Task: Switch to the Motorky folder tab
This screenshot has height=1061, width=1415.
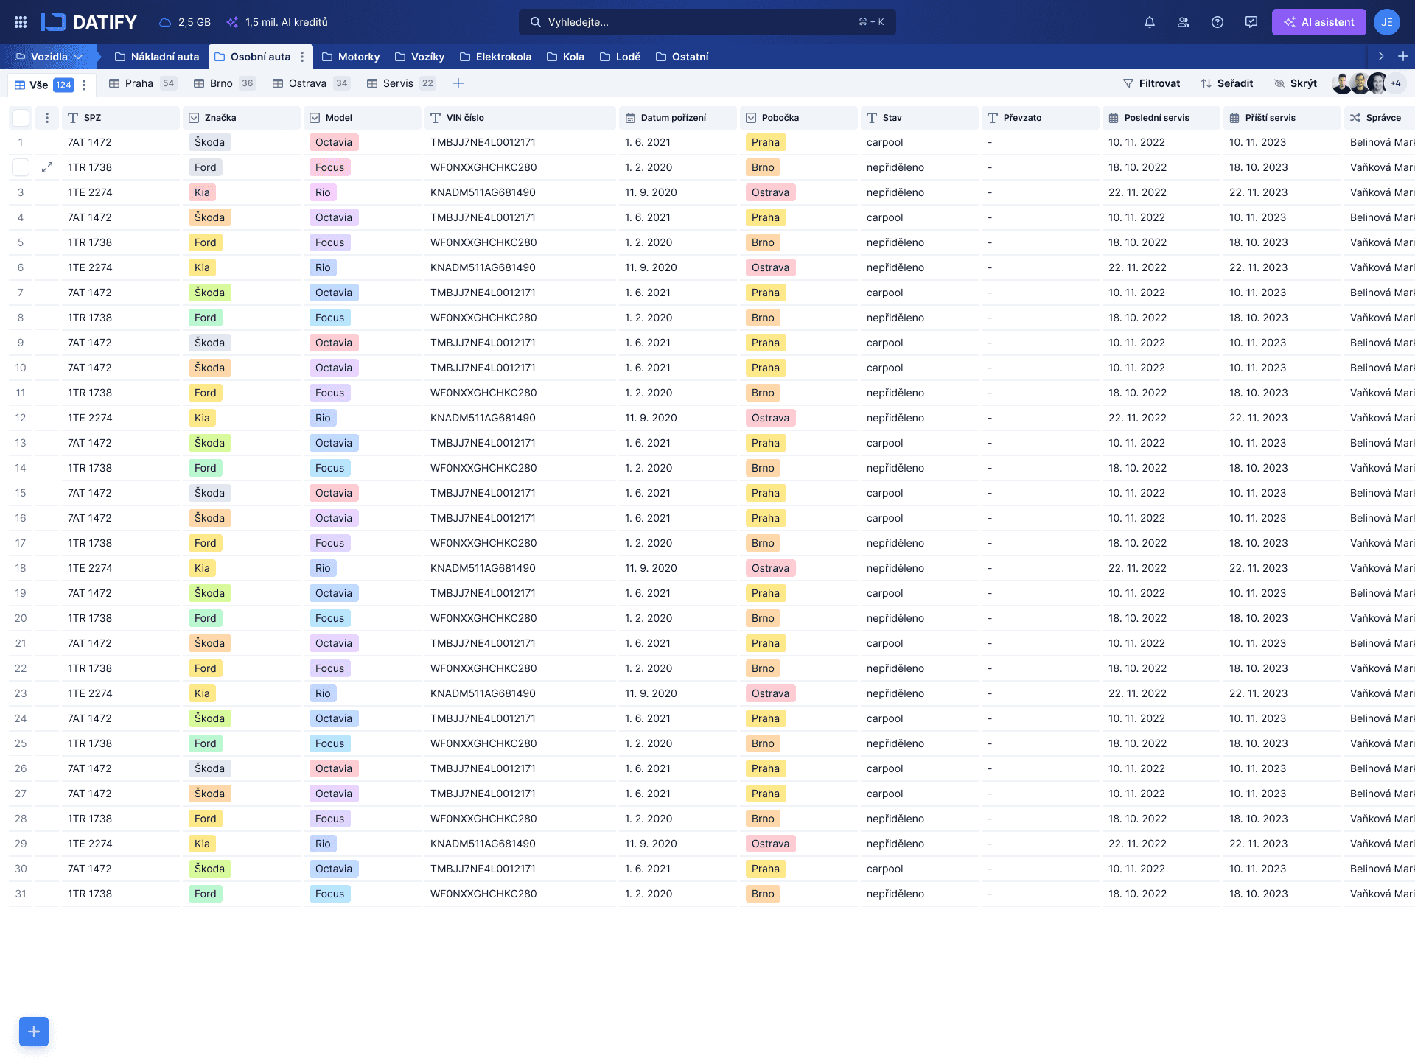Action: (x=351, y=57)
